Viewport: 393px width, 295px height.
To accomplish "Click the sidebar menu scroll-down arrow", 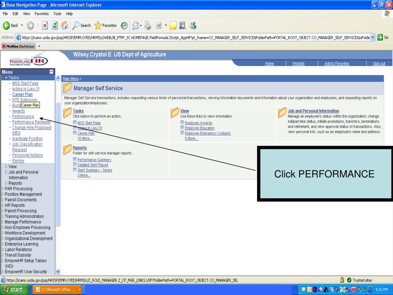I will pos(58,272).
